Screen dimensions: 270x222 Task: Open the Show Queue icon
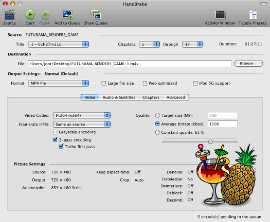click(x=96, y=14)
